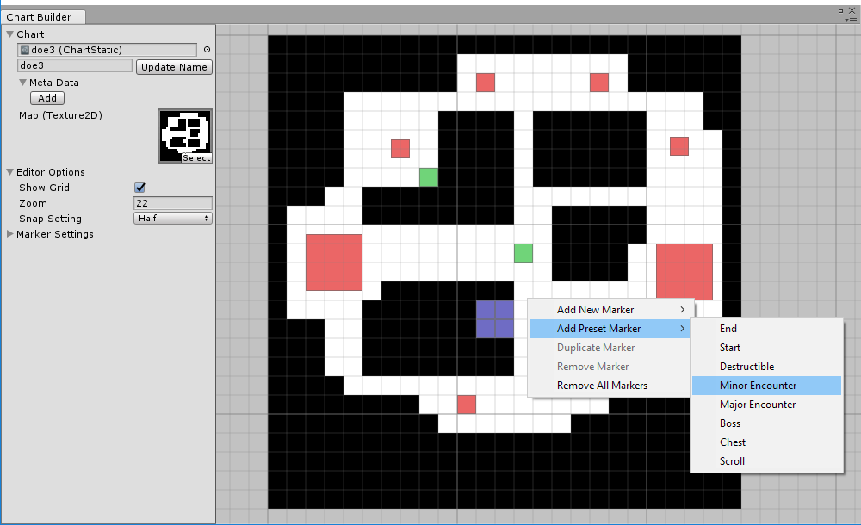Click the large red encounter marker on the left
The image size is (861, 525).
pos(333,262)
